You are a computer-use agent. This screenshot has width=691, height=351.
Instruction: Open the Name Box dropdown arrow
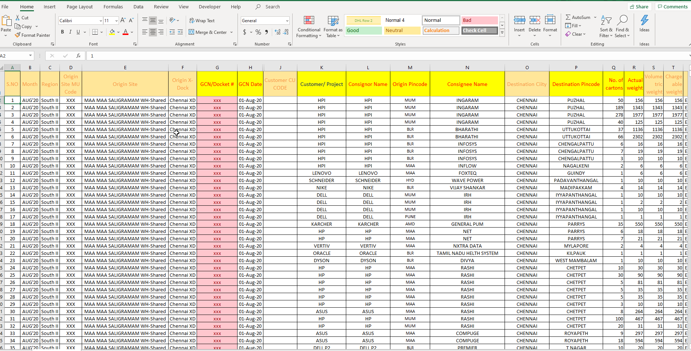point(30,56)
